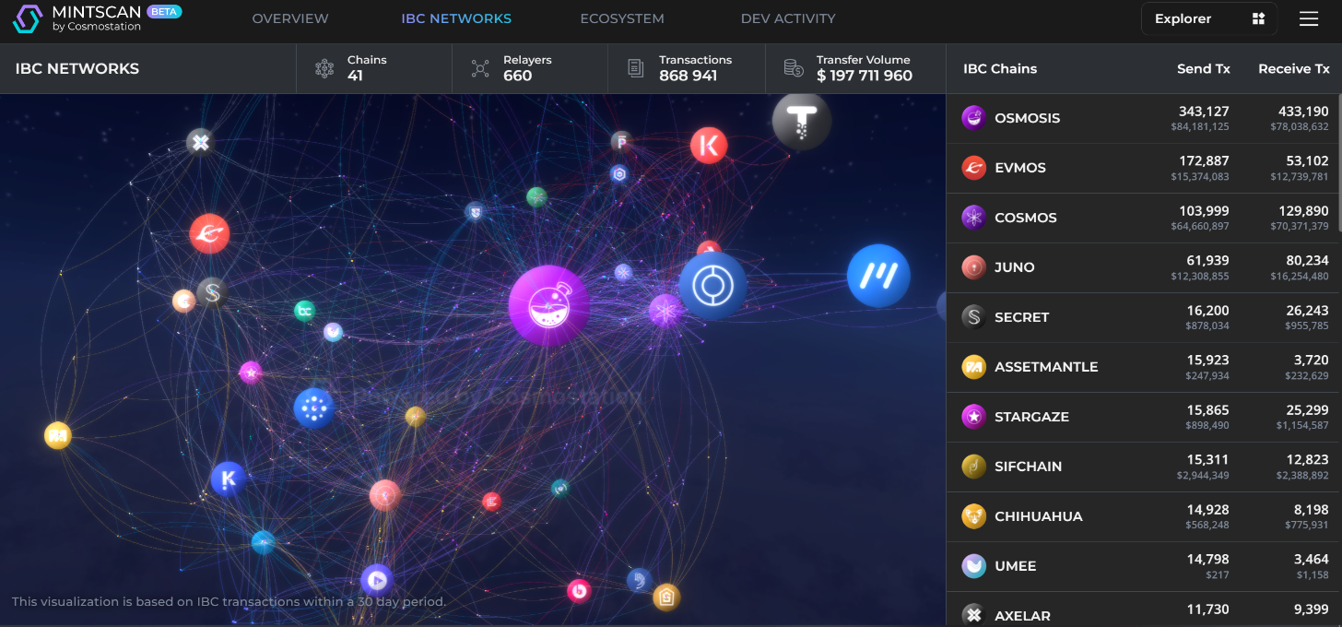Switch to the Overview tab
The image size is (1342, 627).
click(289, 18)
